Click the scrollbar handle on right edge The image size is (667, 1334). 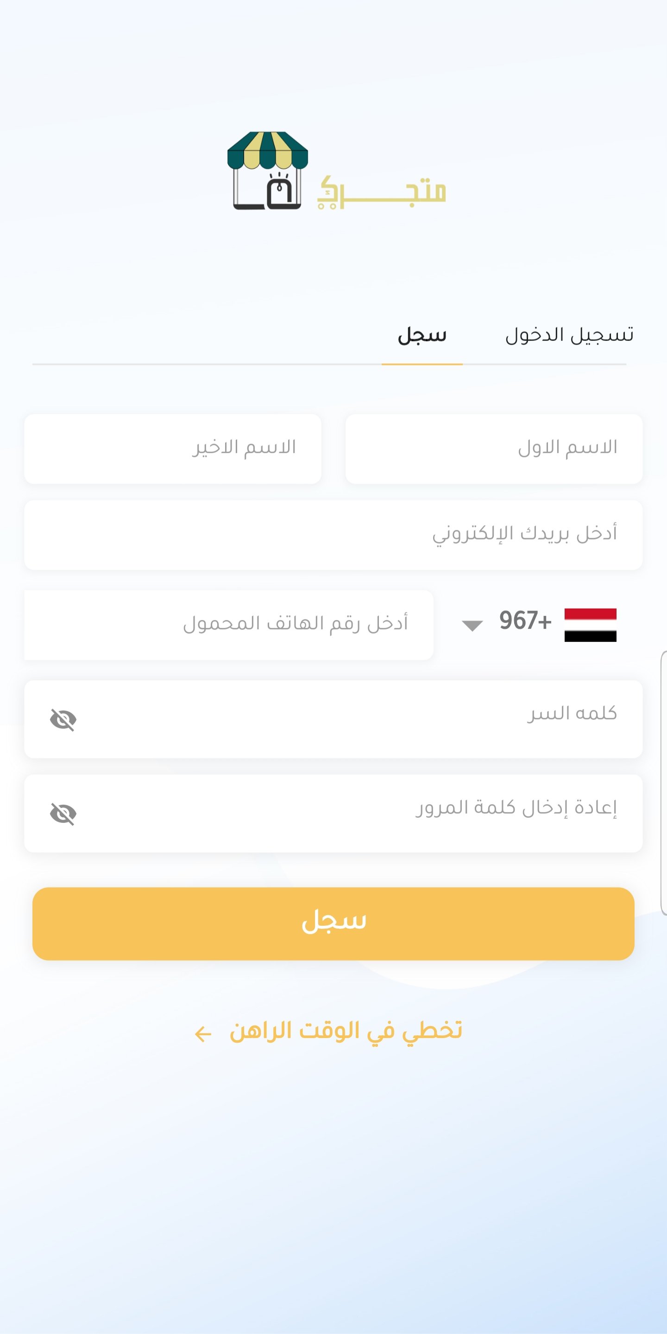664,783
